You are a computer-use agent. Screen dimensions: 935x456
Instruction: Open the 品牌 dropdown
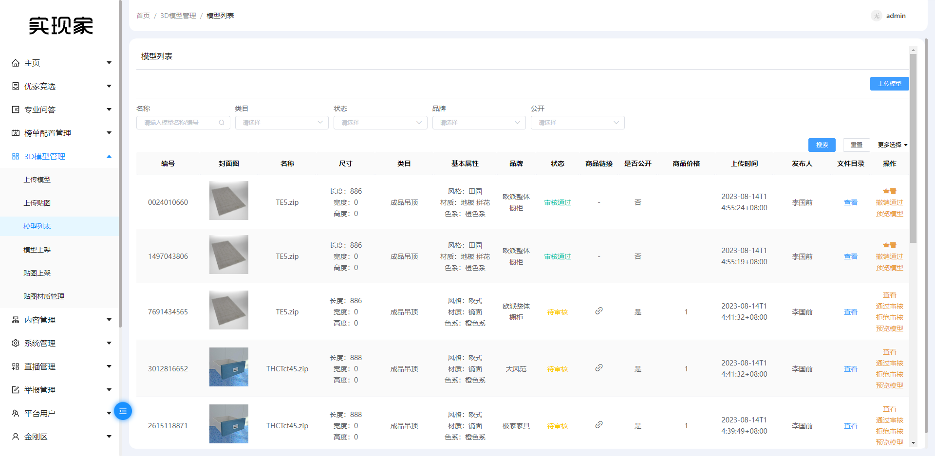pos(479,123)
